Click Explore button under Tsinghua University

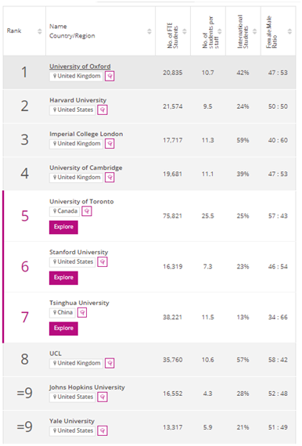tap(63, 329)
